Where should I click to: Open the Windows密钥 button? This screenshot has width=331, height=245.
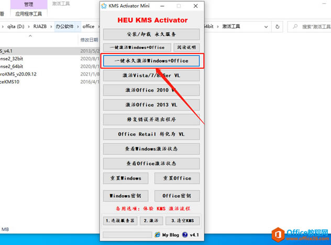tap(126, 196)
